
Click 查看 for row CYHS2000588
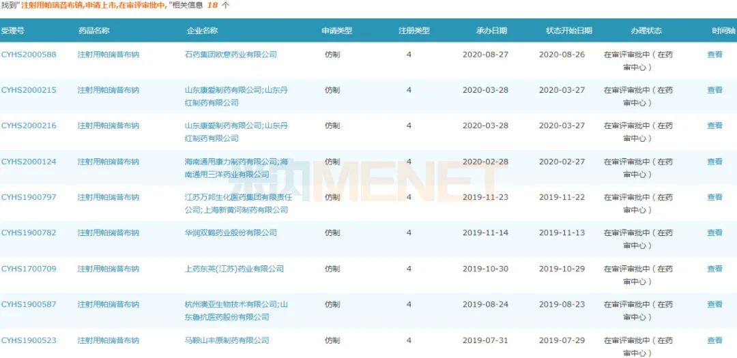click(714, 55)
